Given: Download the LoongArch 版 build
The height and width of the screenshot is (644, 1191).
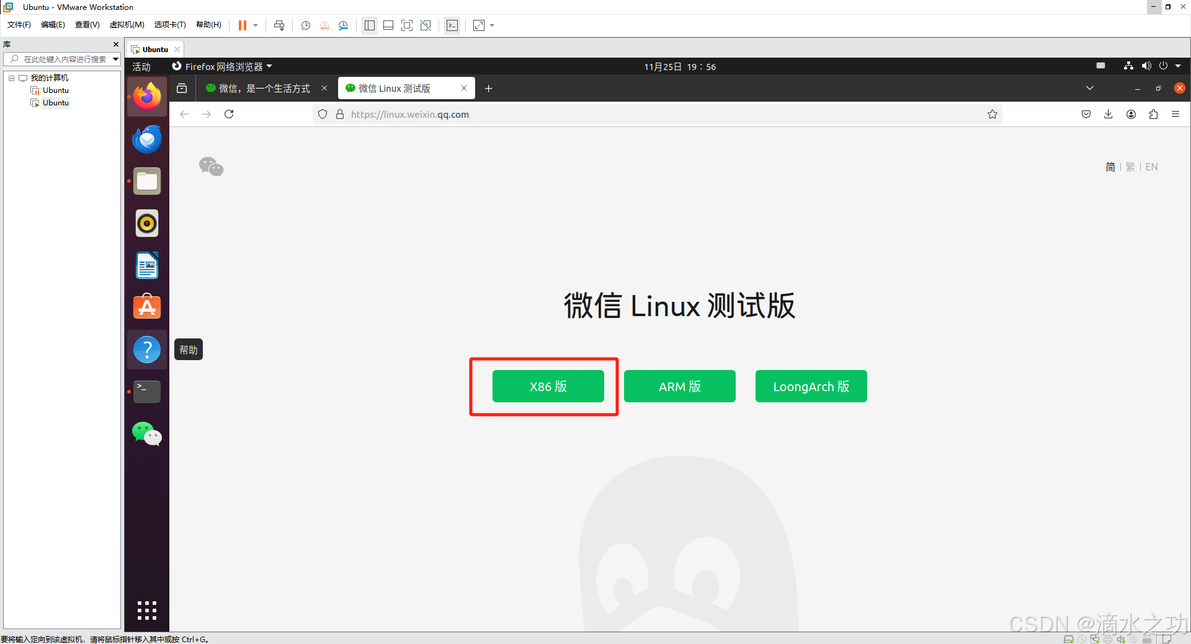Looking at the screenshot, I should tap(811, 386).
